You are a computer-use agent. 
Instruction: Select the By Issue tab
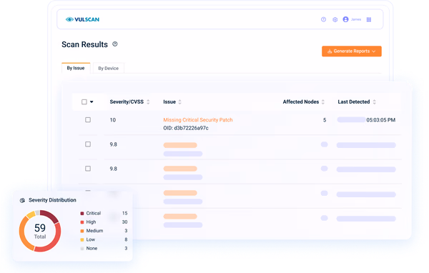(x=76, y=68)
